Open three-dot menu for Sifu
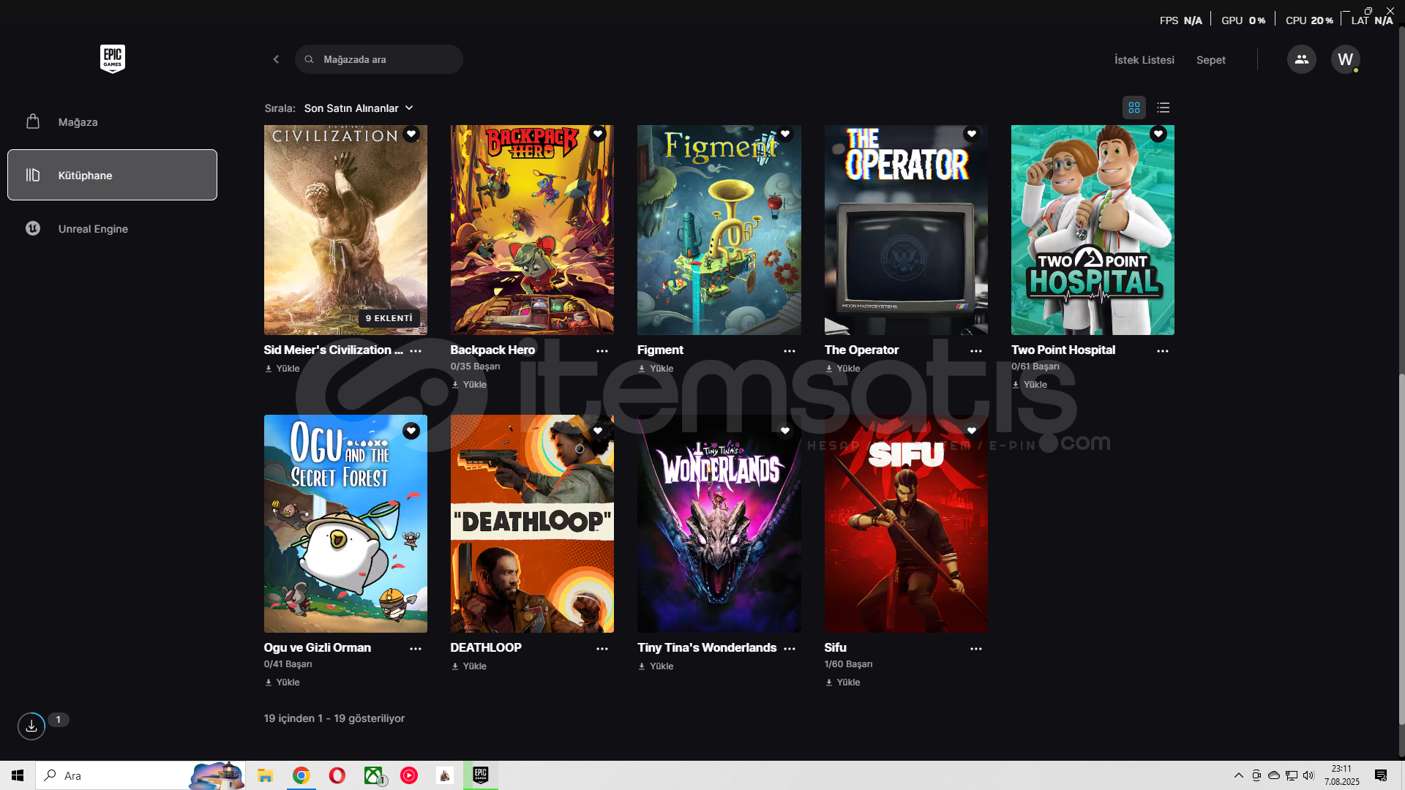The height and width of the screenshot is (790, 1405). point(976,649)
